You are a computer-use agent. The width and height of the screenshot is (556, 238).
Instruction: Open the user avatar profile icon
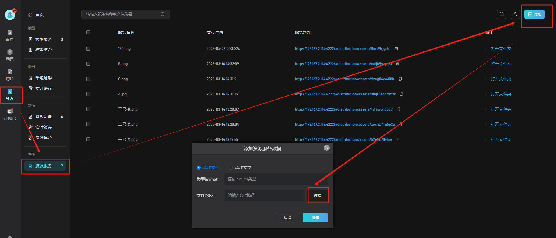click(x=10, y=15)
